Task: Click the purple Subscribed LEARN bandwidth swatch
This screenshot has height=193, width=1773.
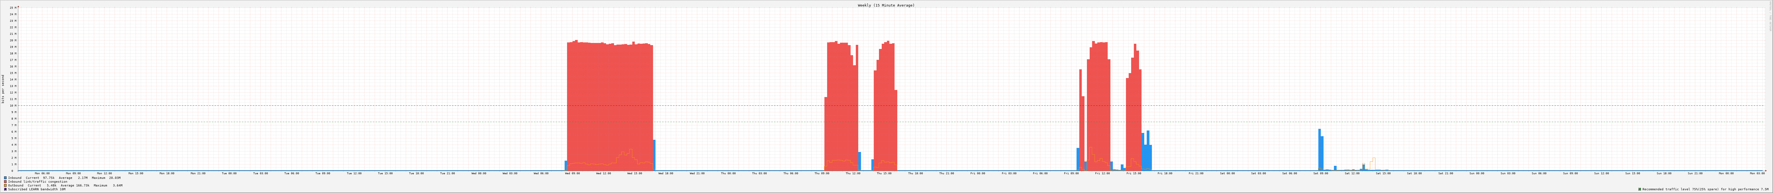Action: pos(5,189)
